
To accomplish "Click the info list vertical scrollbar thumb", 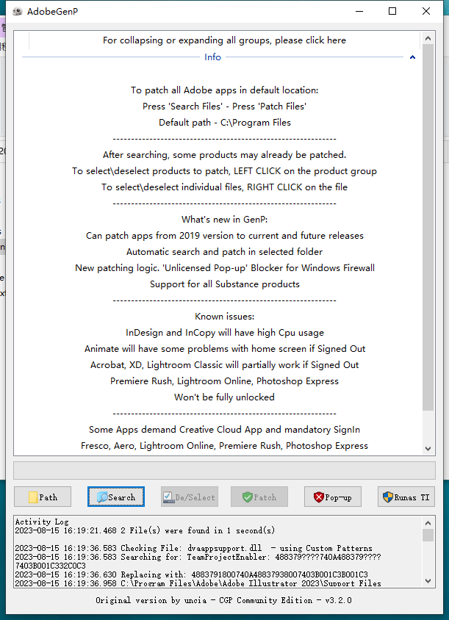I will coord(428,228).
